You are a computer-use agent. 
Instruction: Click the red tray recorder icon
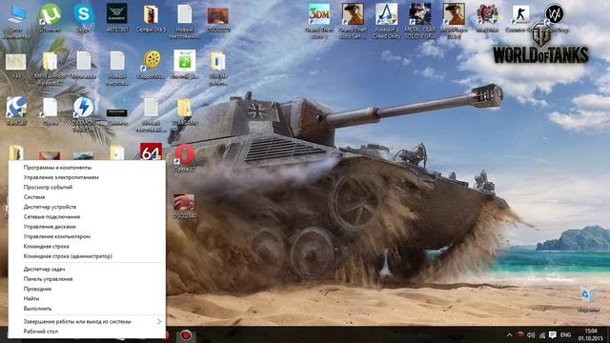click(520, 334)
